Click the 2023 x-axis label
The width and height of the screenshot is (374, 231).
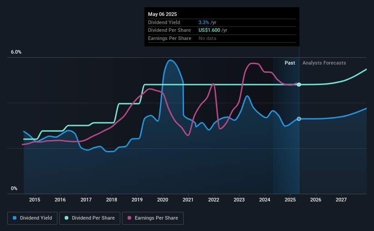(239, 200)
